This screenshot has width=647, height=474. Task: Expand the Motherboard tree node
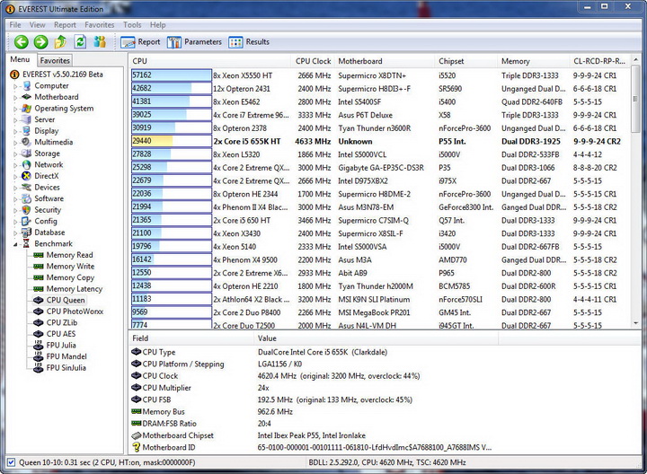click(15, 98)
